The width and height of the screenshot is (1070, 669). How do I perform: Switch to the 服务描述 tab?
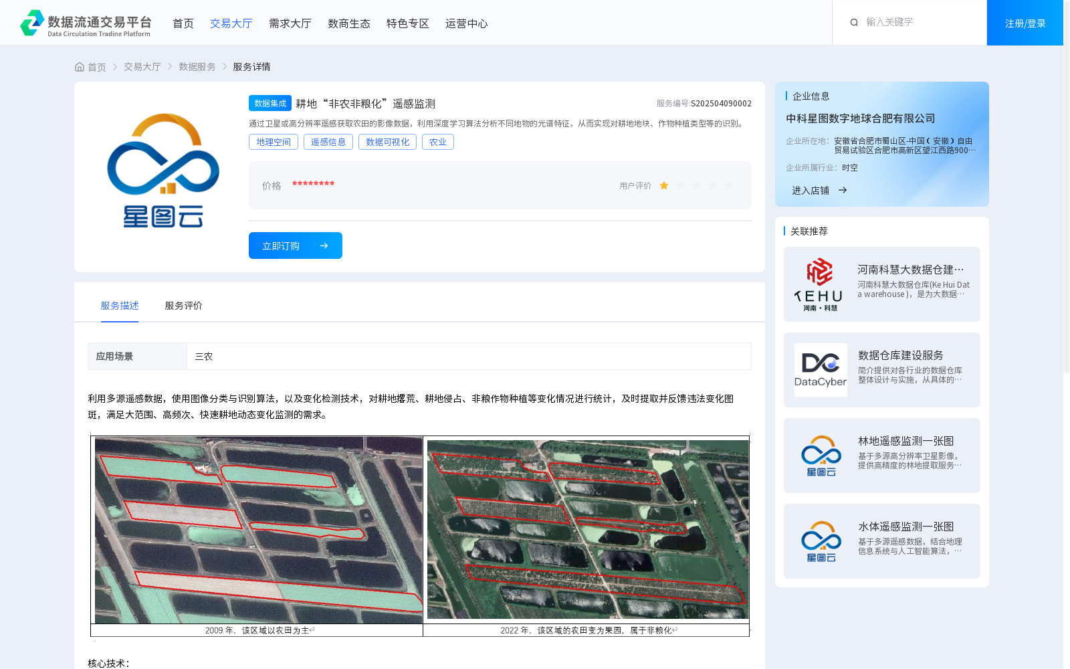click(120, 306)
